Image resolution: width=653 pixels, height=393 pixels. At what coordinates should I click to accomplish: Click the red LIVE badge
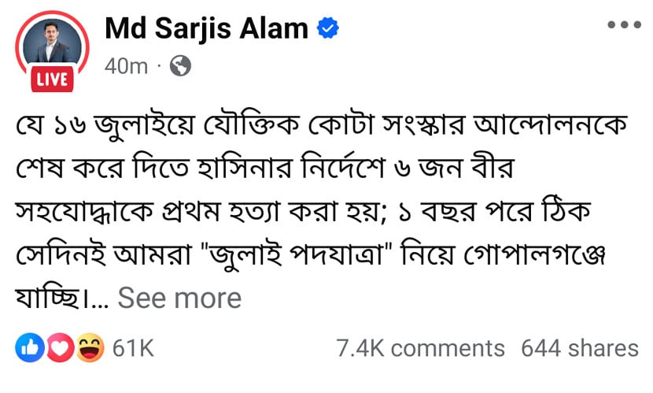52,79
